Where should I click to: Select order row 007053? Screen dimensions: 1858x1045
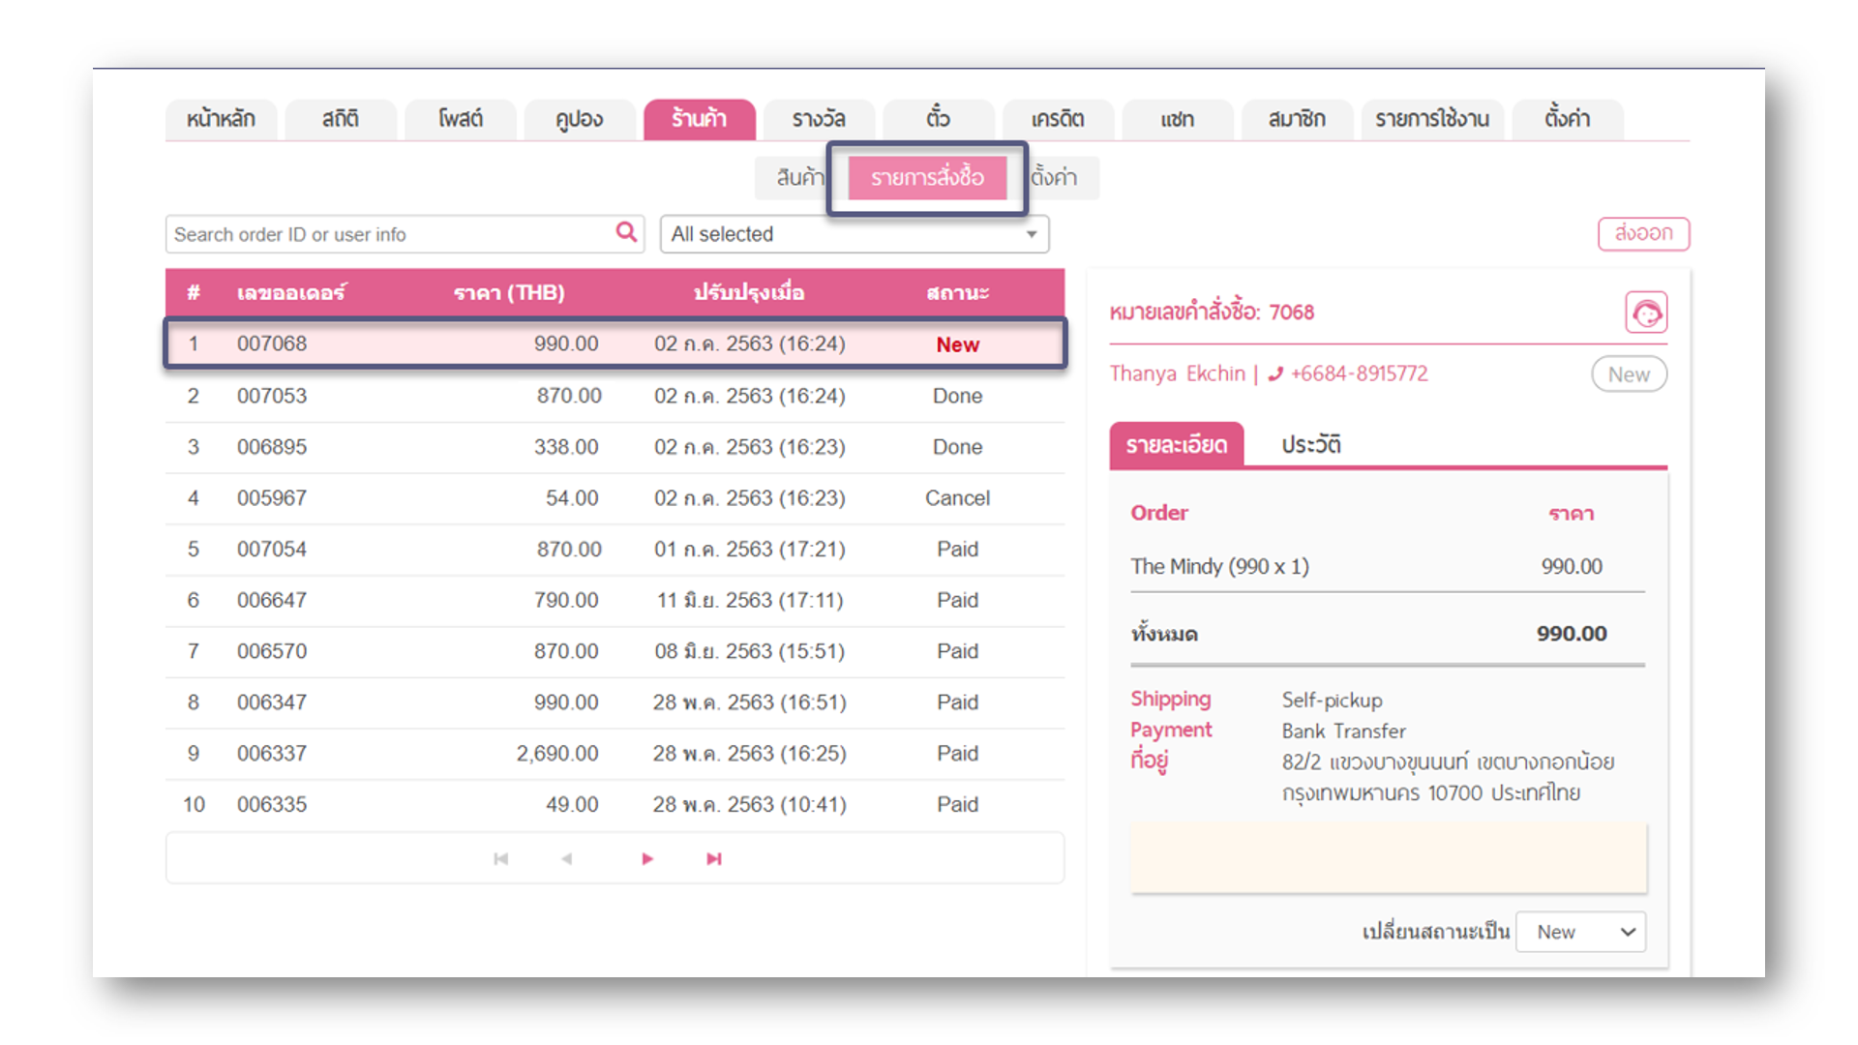pos(615,396)
